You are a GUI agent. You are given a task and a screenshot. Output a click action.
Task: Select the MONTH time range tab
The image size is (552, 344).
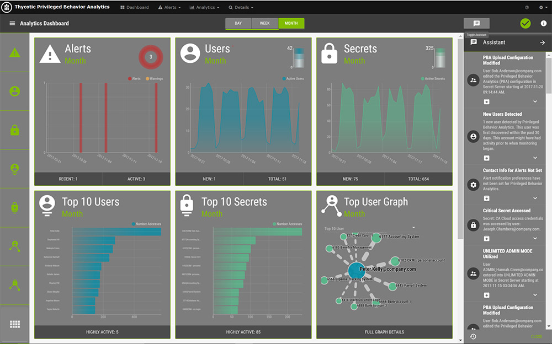click(x=291, y=23)
